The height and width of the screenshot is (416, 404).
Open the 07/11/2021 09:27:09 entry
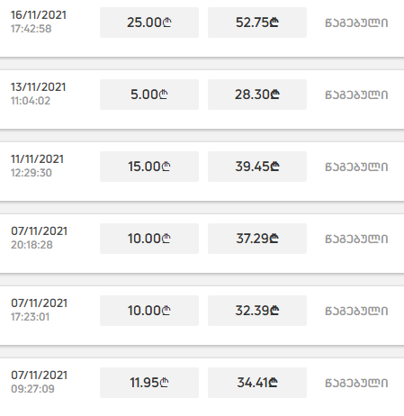point(202,387)
